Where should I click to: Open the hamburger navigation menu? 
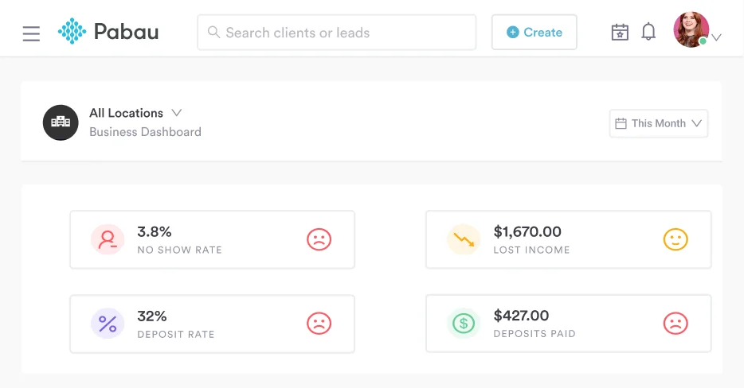coord(31,33)
